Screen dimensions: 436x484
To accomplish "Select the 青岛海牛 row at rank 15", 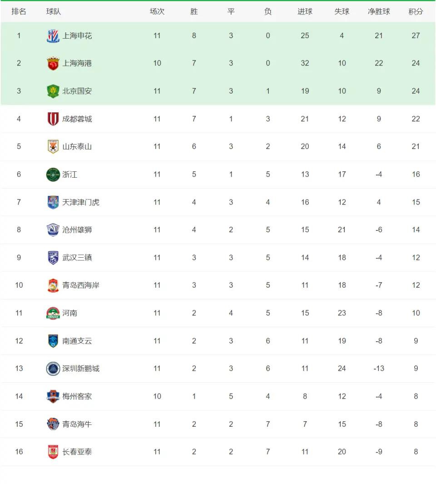I will pos(218,424).
